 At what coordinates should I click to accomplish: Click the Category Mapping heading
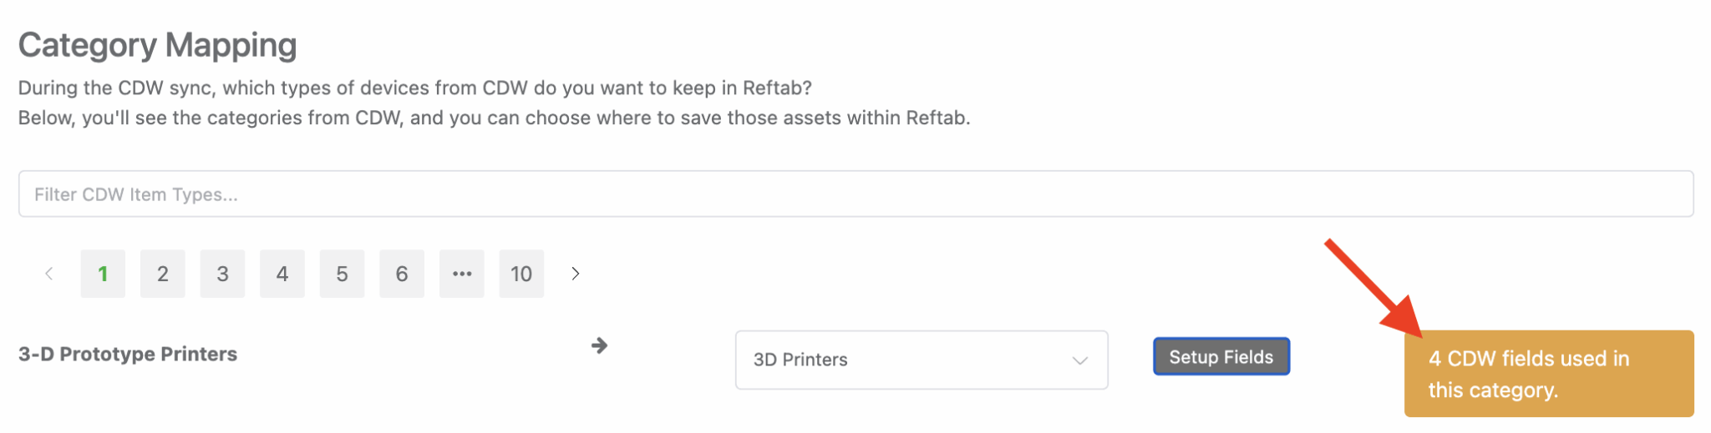(157, 45)
